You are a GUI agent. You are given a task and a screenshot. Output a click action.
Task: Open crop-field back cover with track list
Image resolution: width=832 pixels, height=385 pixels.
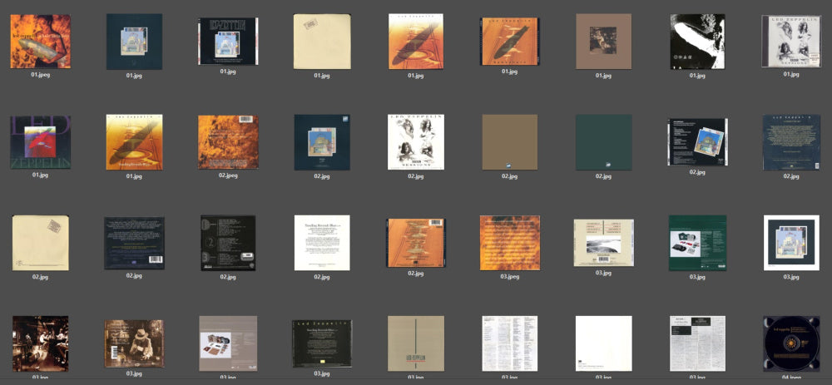coord(416,243)
